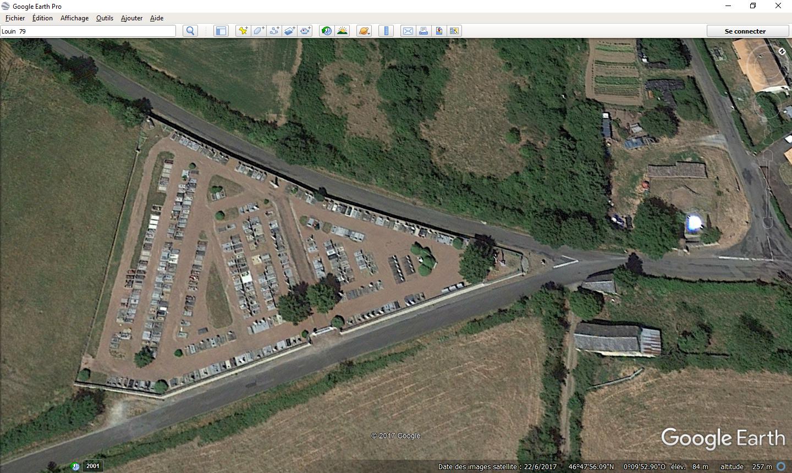
Task: Click the email envelope icon
Action: (x=408, y=31)
